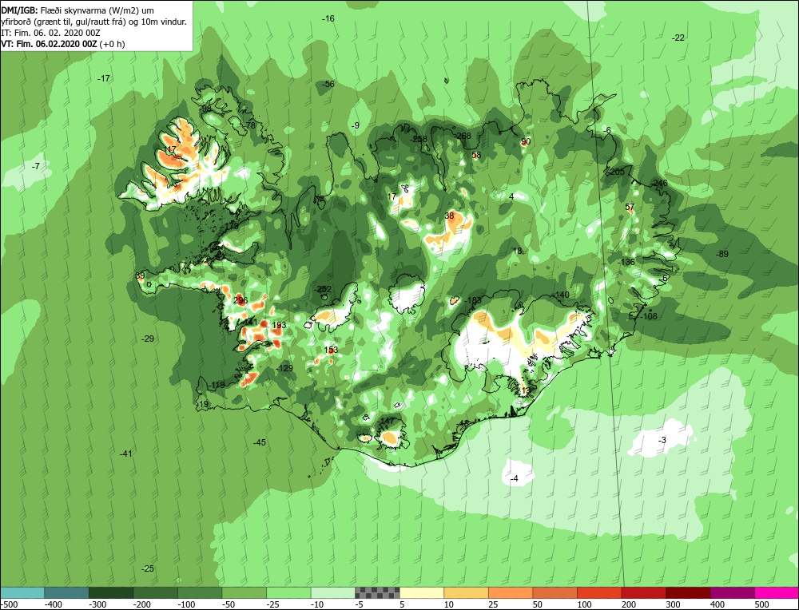Screen dimensions: 799x610
Task: Click the map value '-129'
Action: click(x=284, y=368)
